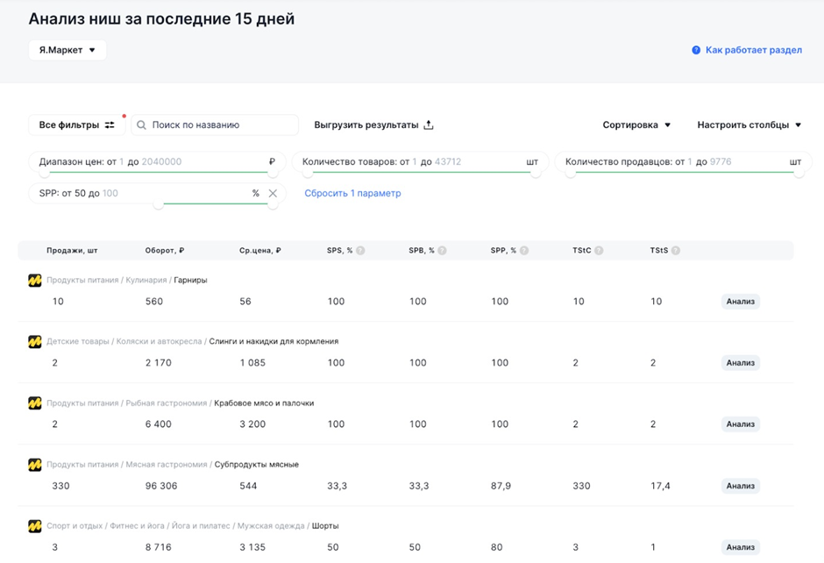The height and width of the screenshot is (563, 824).
Task: Focus the 'Поиск по названию' search field
Action: 215,125
